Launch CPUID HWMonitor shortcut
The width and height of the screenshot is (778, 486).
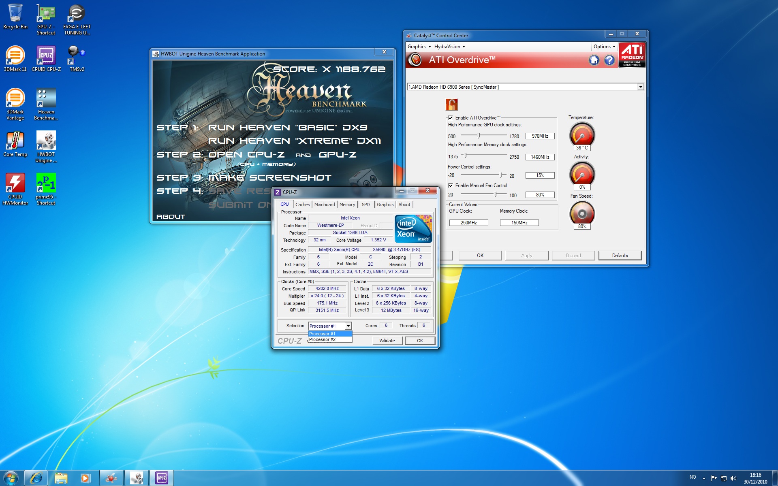[x=15, y=189]
